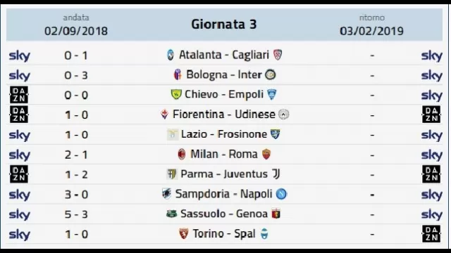Screen dimensions: 451x253
Task: Click Sky logo in Atalanta andata row
Action: 20,56
